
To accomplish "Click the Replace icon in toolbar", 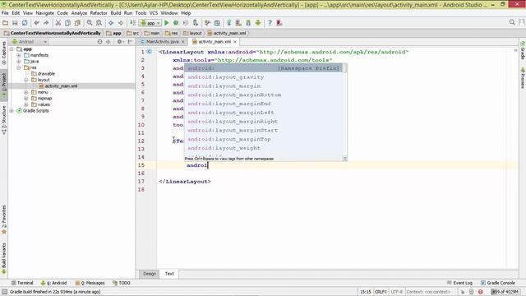I will point(99,23).
